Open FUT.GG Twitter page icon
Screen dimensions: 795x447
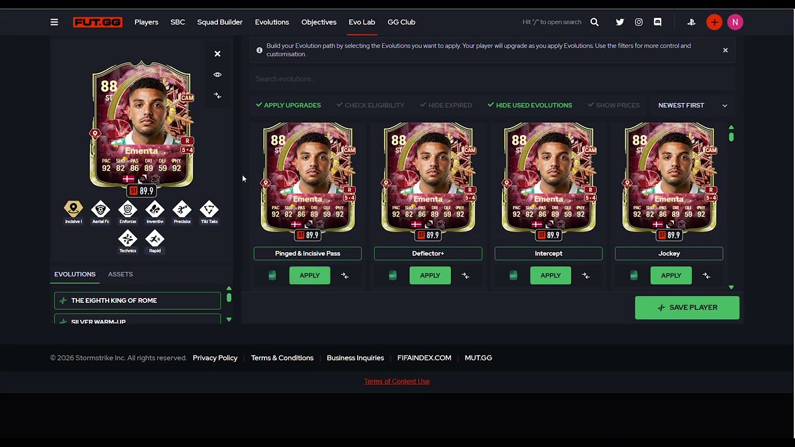coord(620,22)
